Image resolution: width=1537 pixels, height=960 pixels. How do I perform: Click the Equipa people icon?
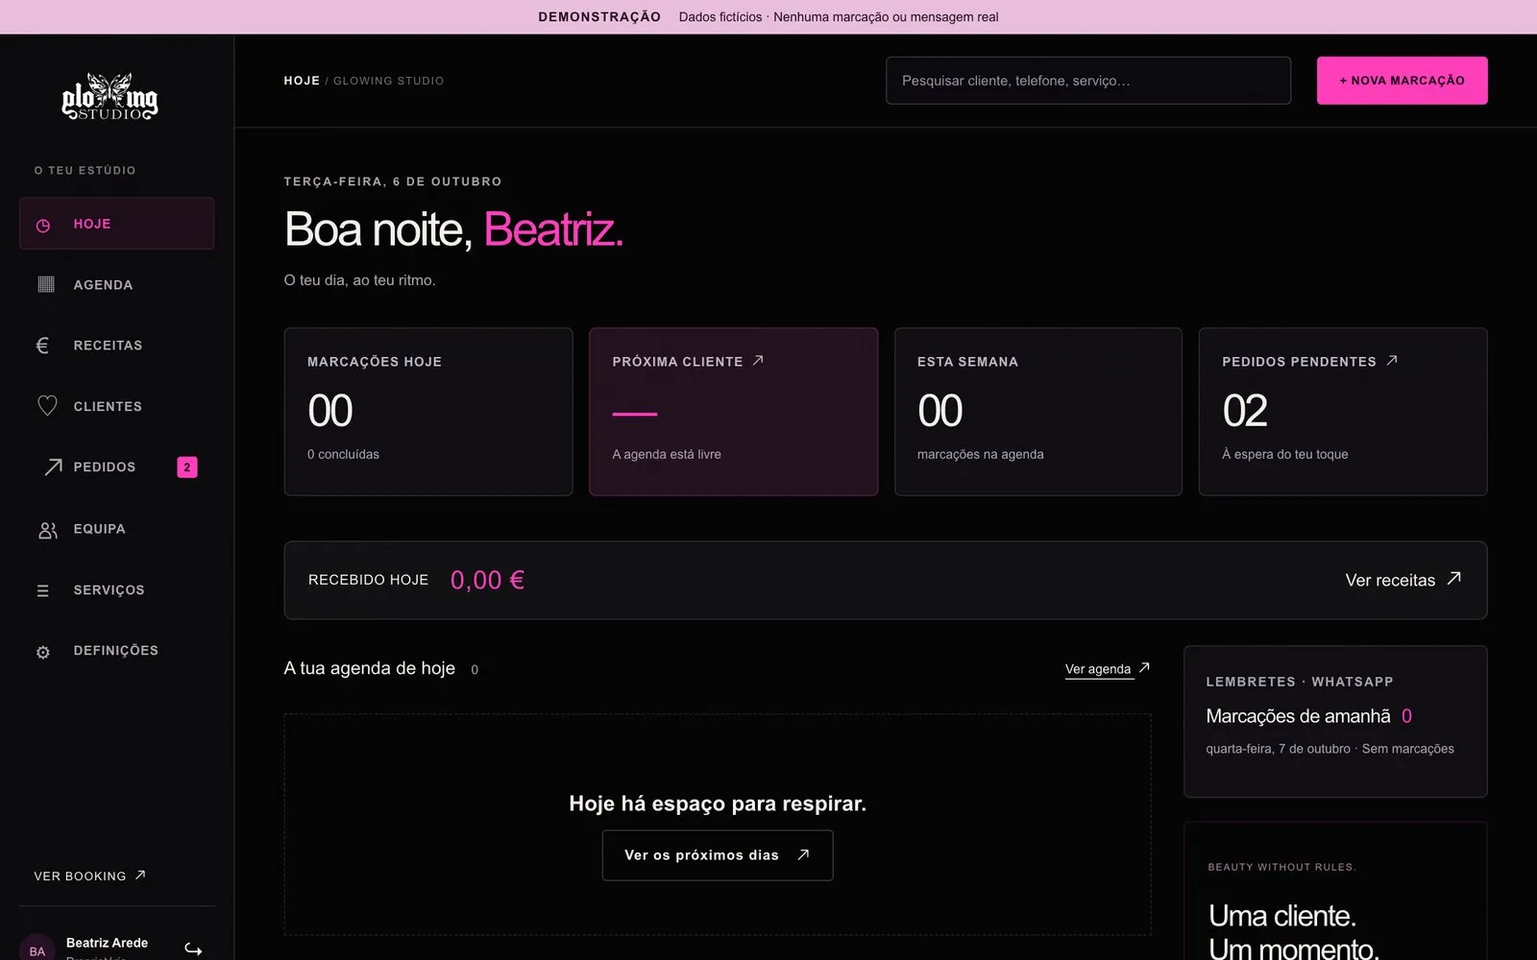pyautogui.click(x=47, y=529)
